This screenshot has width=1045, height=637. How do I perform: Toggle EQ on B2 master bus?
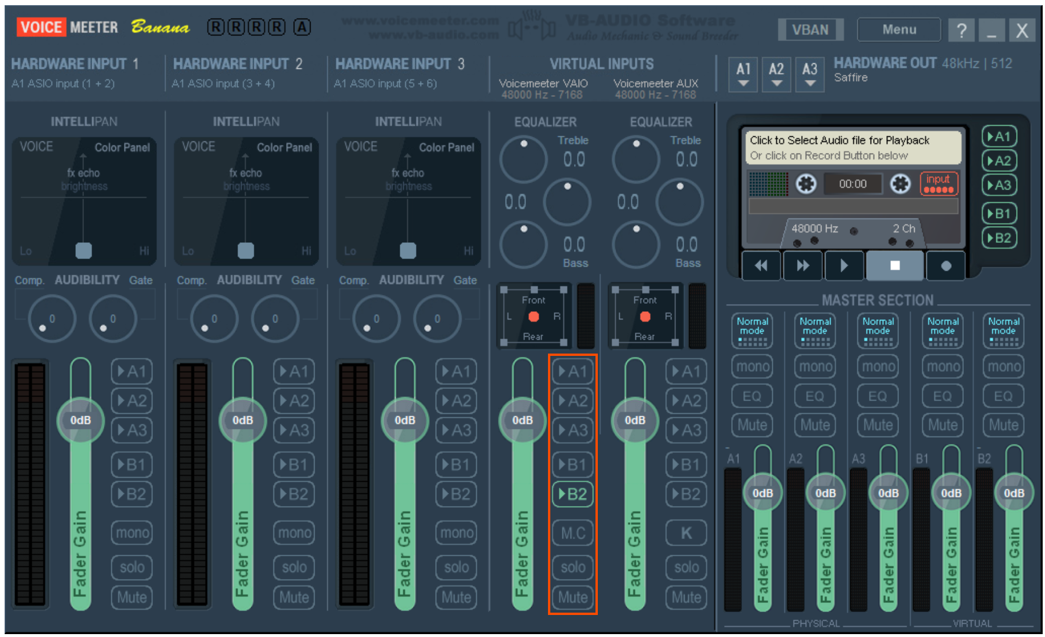pyautogui.click(x=1004, y=396)
